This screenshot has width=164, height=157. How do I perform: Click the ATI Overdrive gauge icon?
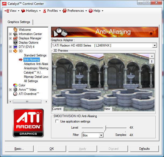pyautogui.click(x=15, y=94)
